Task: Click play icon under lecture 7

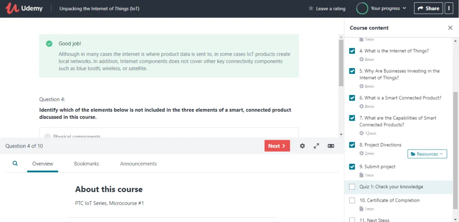Action: coord(362,133)
